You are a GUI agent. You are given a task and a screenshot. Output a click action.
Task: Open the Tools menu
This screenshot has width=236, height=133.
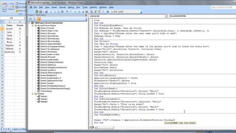point(85,7)
